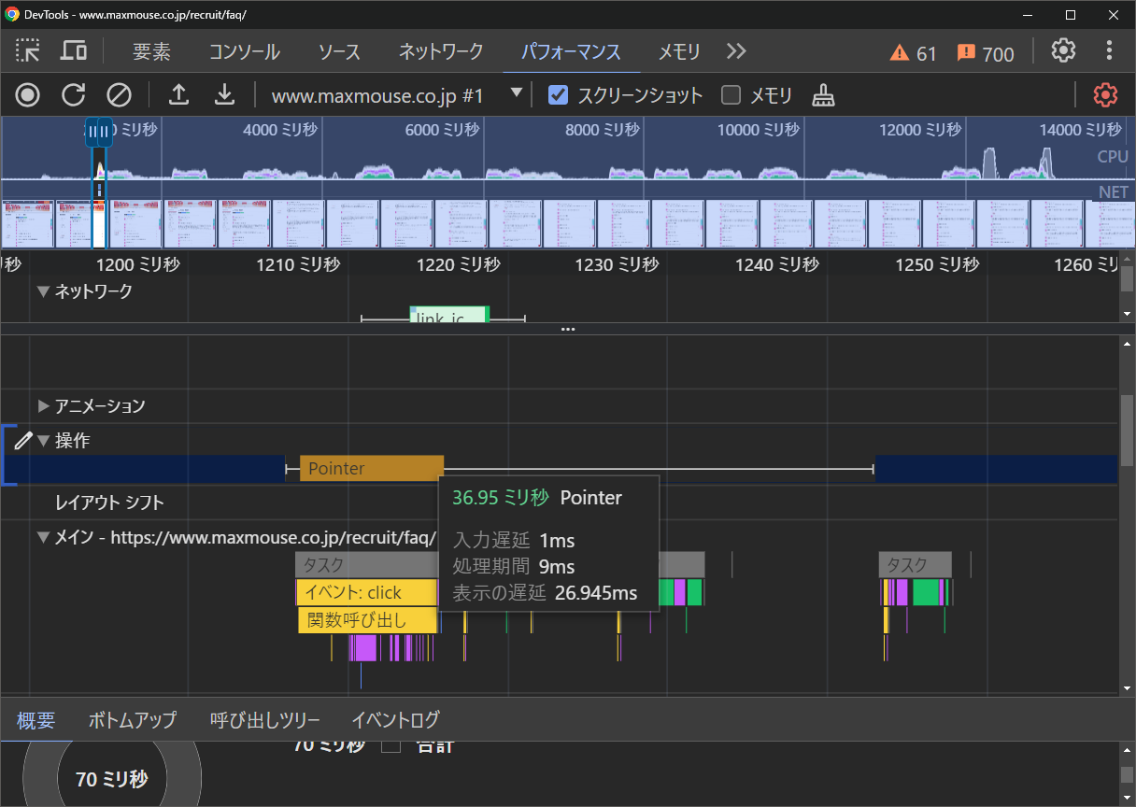1136x807 pixels.
Task: Collapse the 操作 track
Action: (x=43, y=441)
